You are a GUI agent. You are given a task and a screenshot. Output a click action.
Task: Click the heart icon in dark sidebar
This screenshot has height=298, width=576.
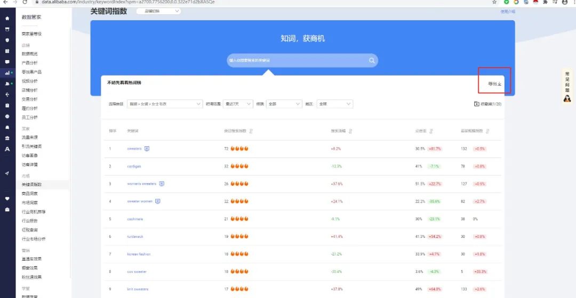coord(7,198)
